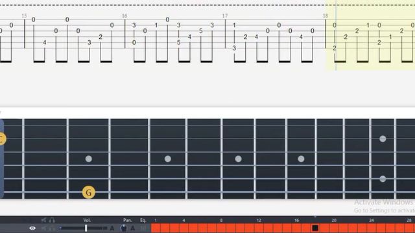Screen dimensions: 415x233
Task: Select fret 3 lowest-string note in bar 17
Action: coord(234,48)
